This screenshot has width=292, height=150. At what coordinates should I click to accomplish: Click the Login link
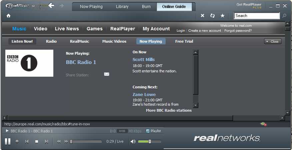click(181, 31)
